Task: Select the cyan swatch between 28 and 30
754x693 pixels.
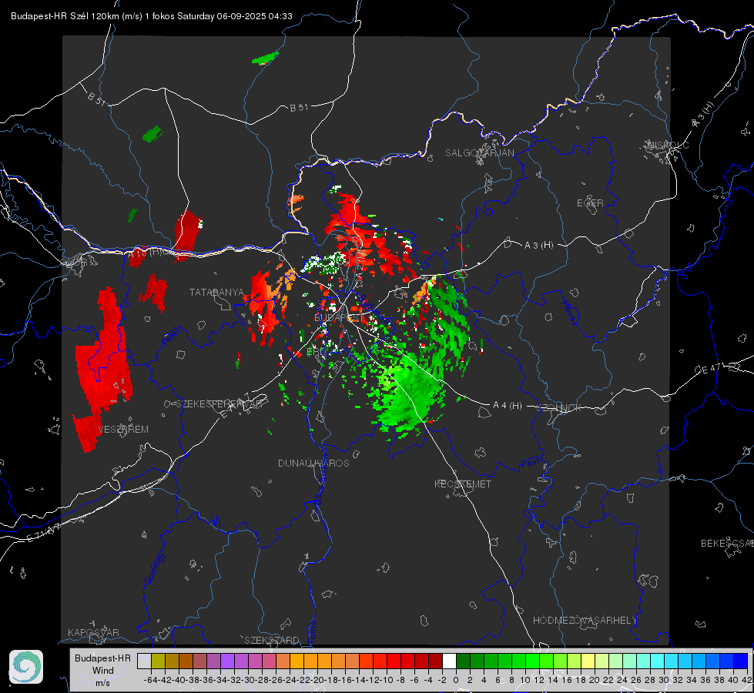Action: [658, 661]
